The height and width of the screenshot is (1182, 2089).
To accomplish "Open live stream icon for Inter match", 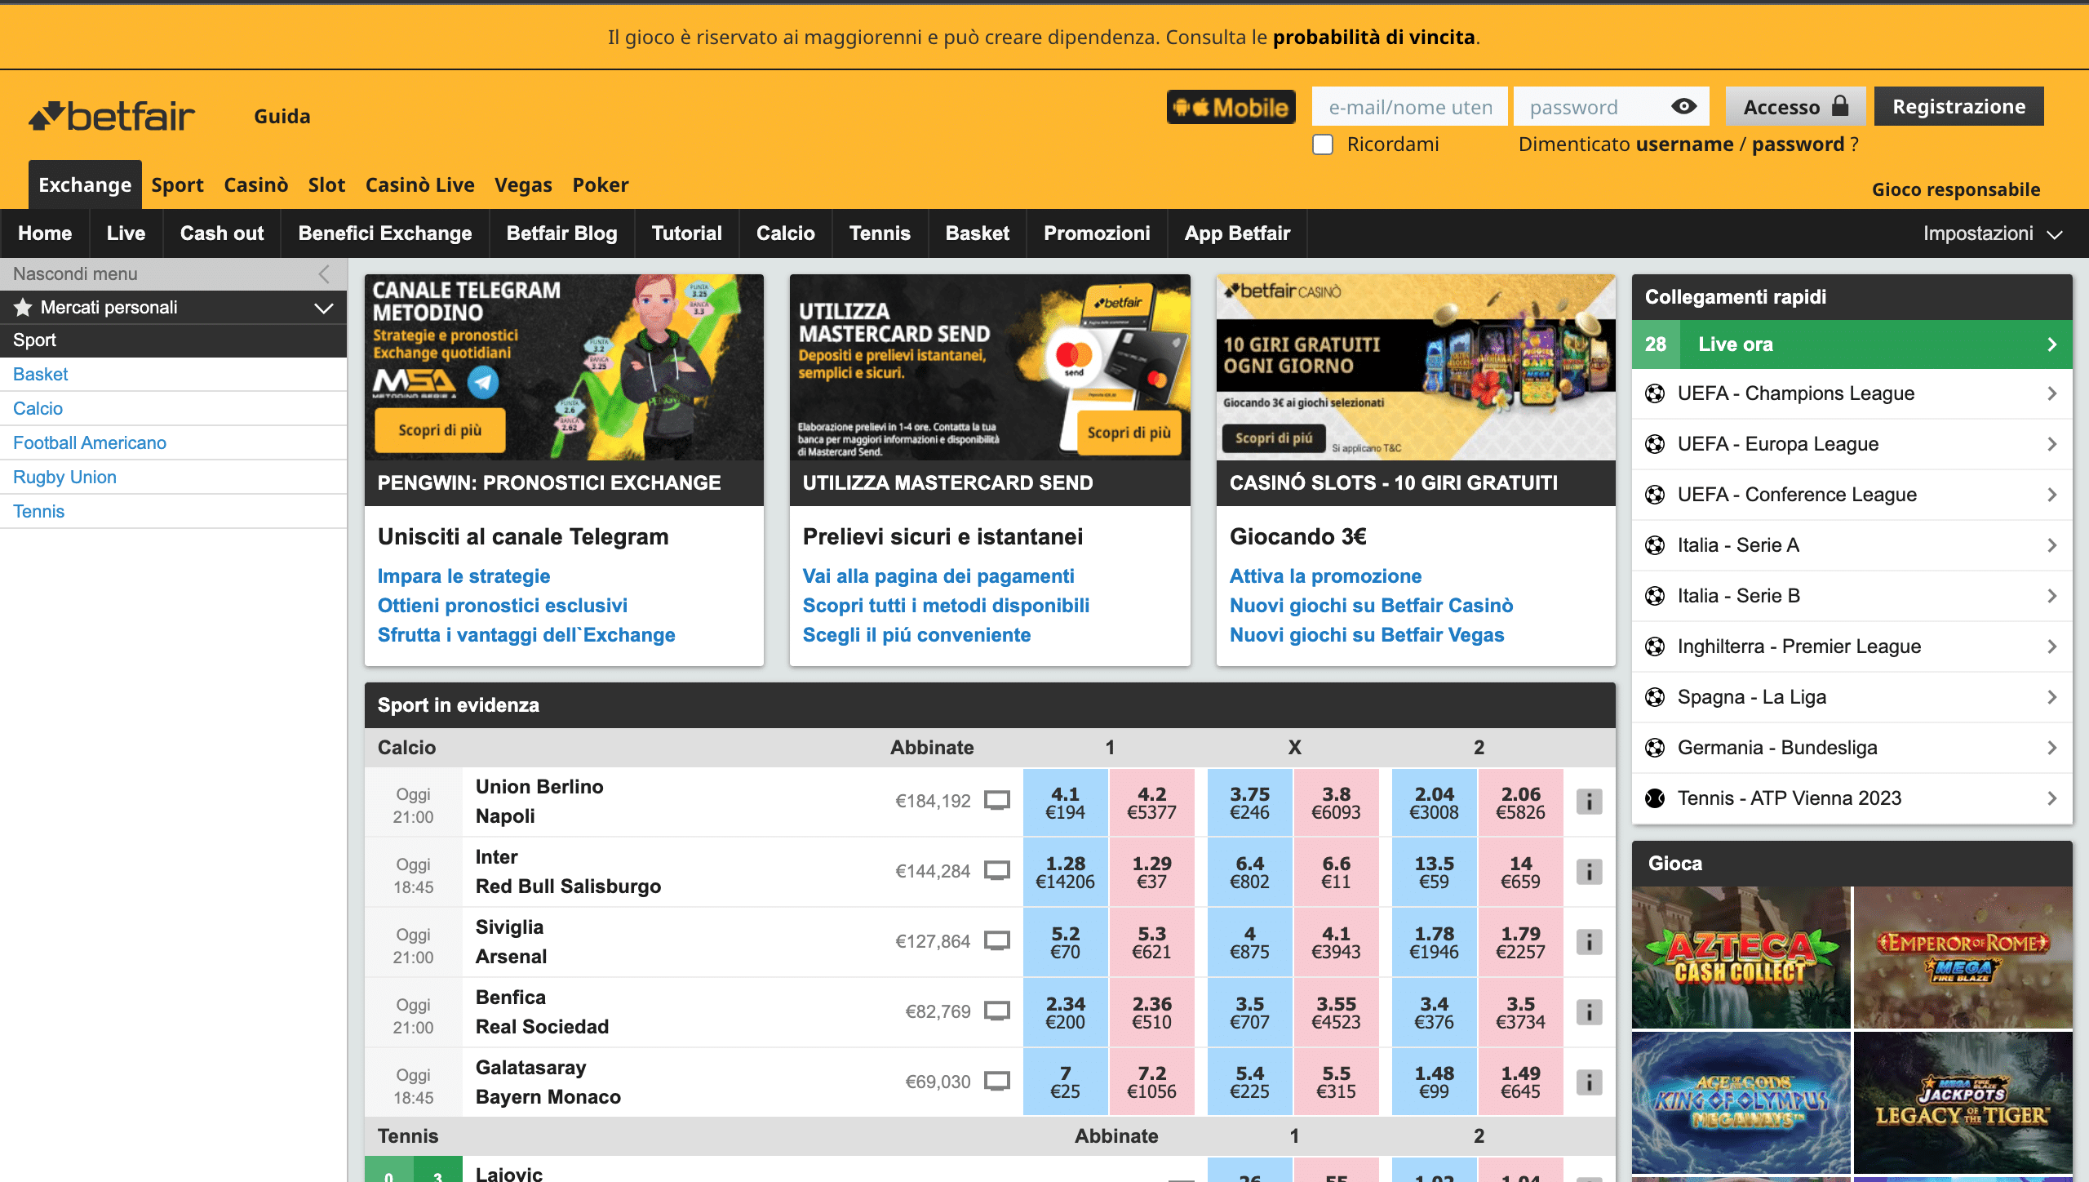I will [996, 871].
